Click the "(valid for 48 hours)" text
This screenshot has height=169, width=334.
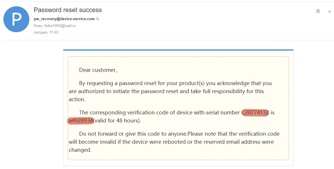117,121
